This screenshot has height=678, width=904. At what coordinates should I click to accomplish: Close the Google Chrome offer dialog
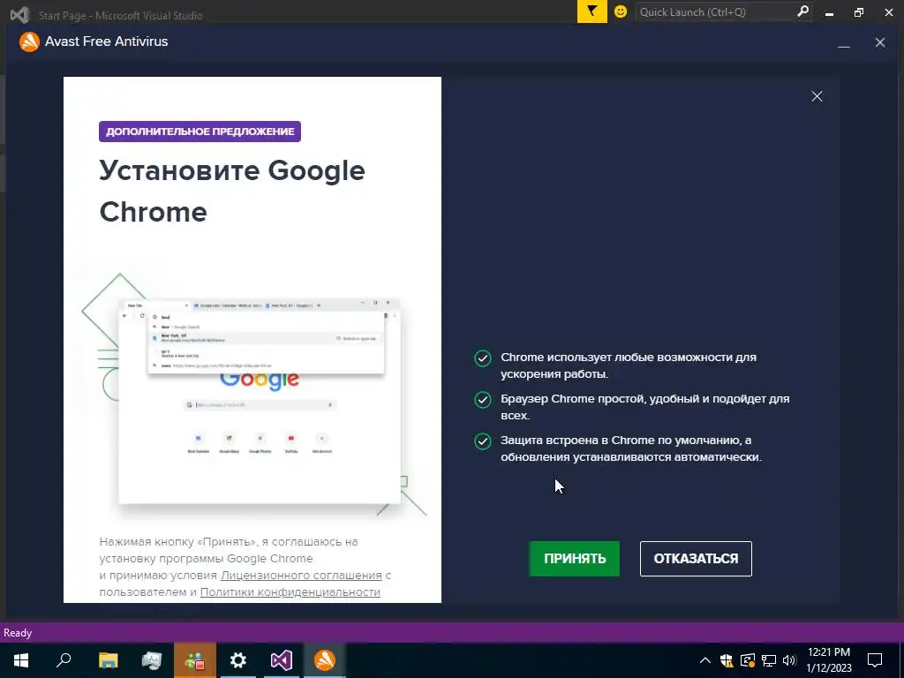click(817, 96)
